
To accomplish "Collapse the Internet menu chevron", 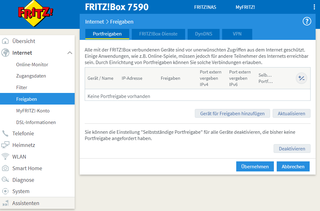I will (70, 53).
